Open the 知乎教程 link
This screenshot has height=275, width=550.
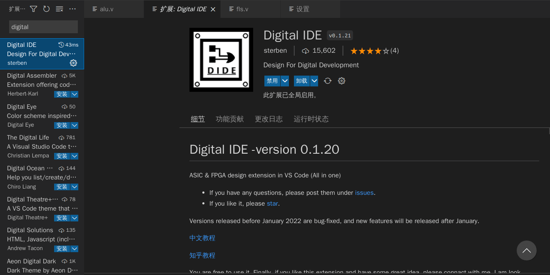tap(202, 255)
